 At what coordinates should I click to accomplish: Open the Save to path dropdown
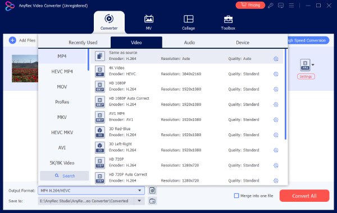[139, 201]
